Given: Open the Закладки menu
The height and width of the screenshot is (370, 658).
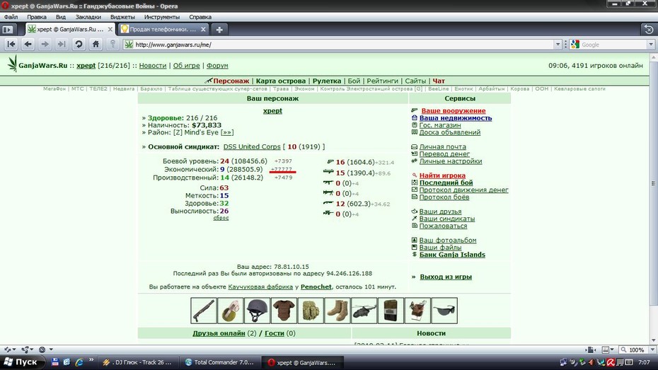Looking at the screenshot, I should 88,17.
